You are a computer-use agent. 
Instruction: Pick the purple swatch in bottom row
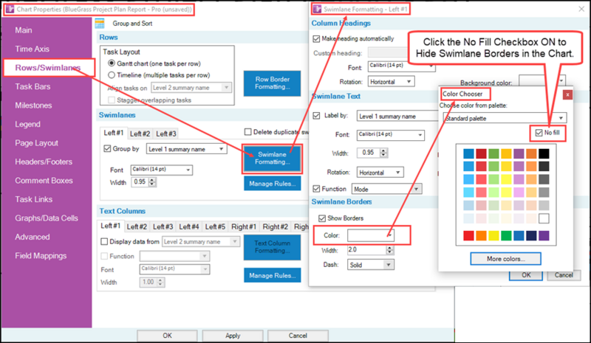pyautogui.click(x=544, y=236)
